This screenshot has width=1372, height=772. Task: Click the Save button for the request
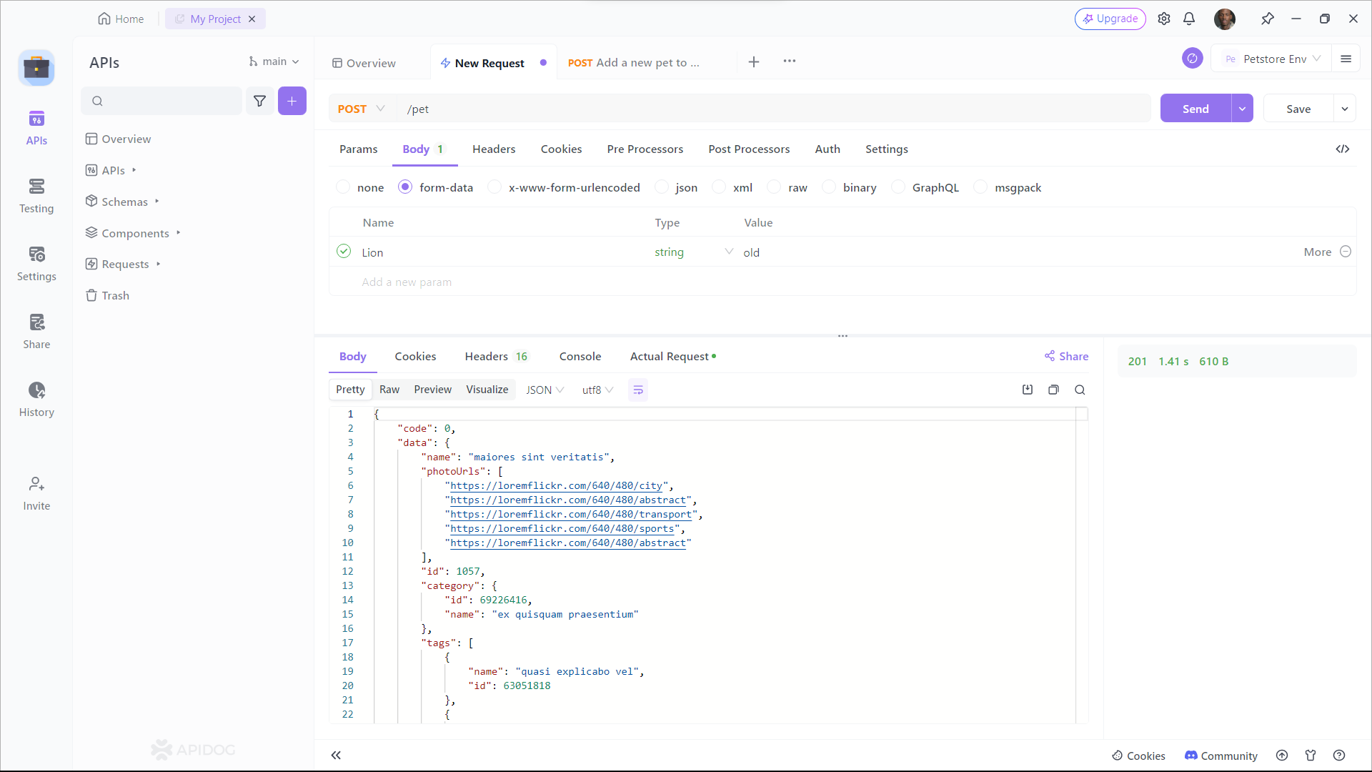coord(1298,109)
